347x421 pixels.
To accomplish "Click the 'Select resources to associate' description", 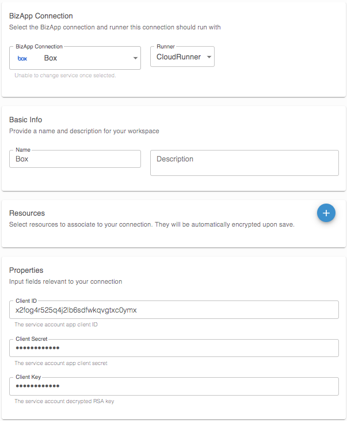I will pyautogui.click(x=152, y=224).
